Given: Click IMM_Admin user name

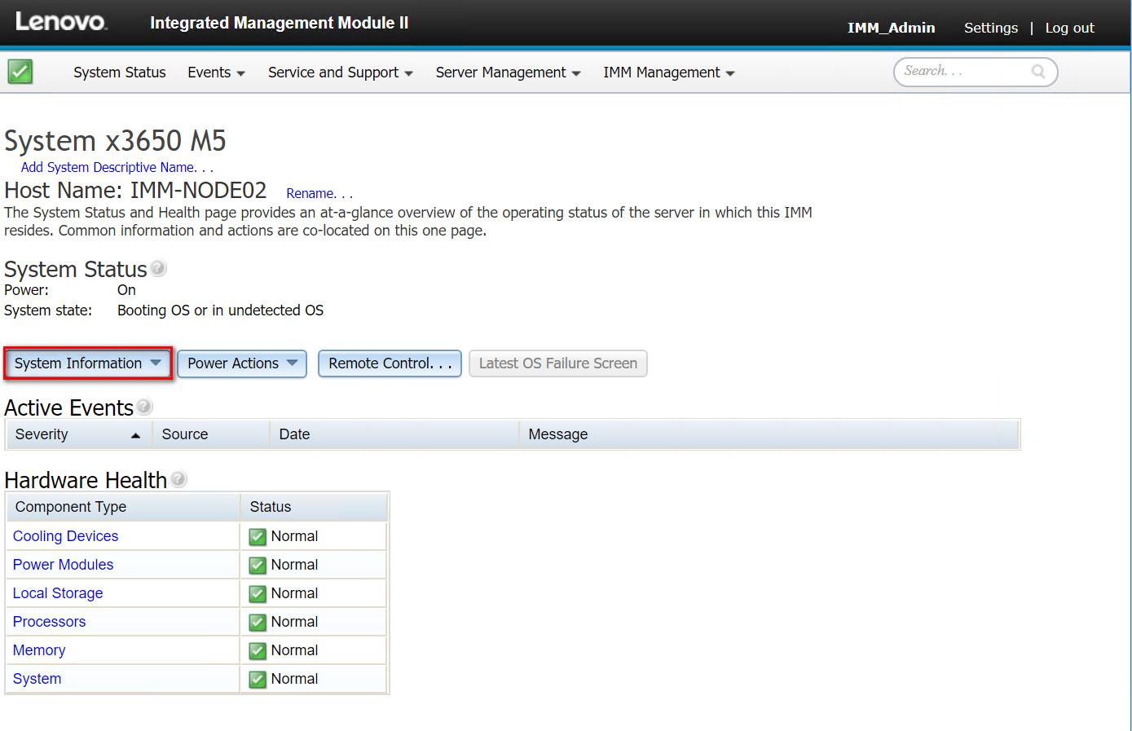Looking at the screenshot, I should (x=891, y=28).
